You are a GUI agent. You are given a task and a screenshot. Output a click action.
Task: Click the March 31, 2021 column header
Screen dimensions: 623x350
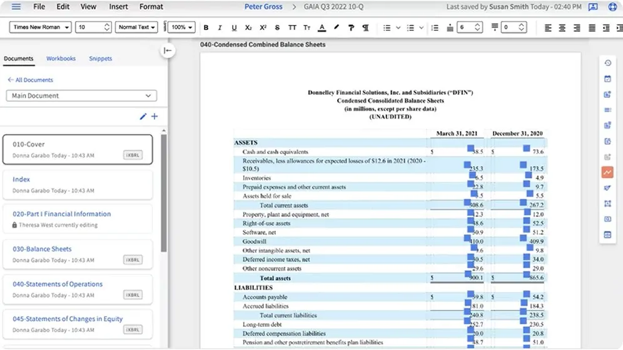pos(457,134)
